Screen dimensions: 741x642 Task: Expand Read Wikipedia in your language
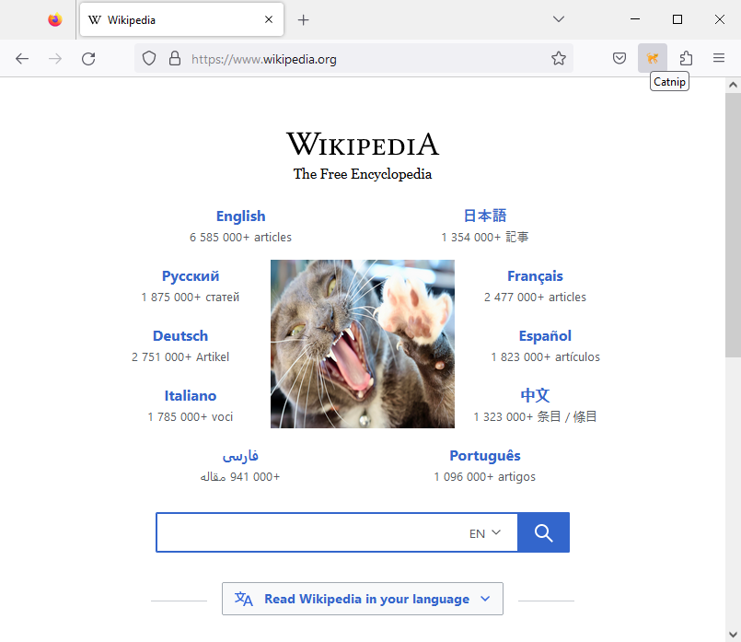coord(363,599)
